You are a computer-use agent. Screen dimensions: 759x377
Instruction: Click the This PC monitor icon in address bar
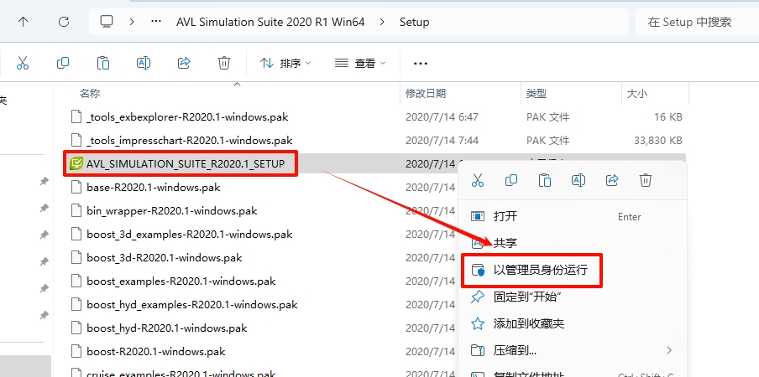pyautogui.click(x=107, y=22)
